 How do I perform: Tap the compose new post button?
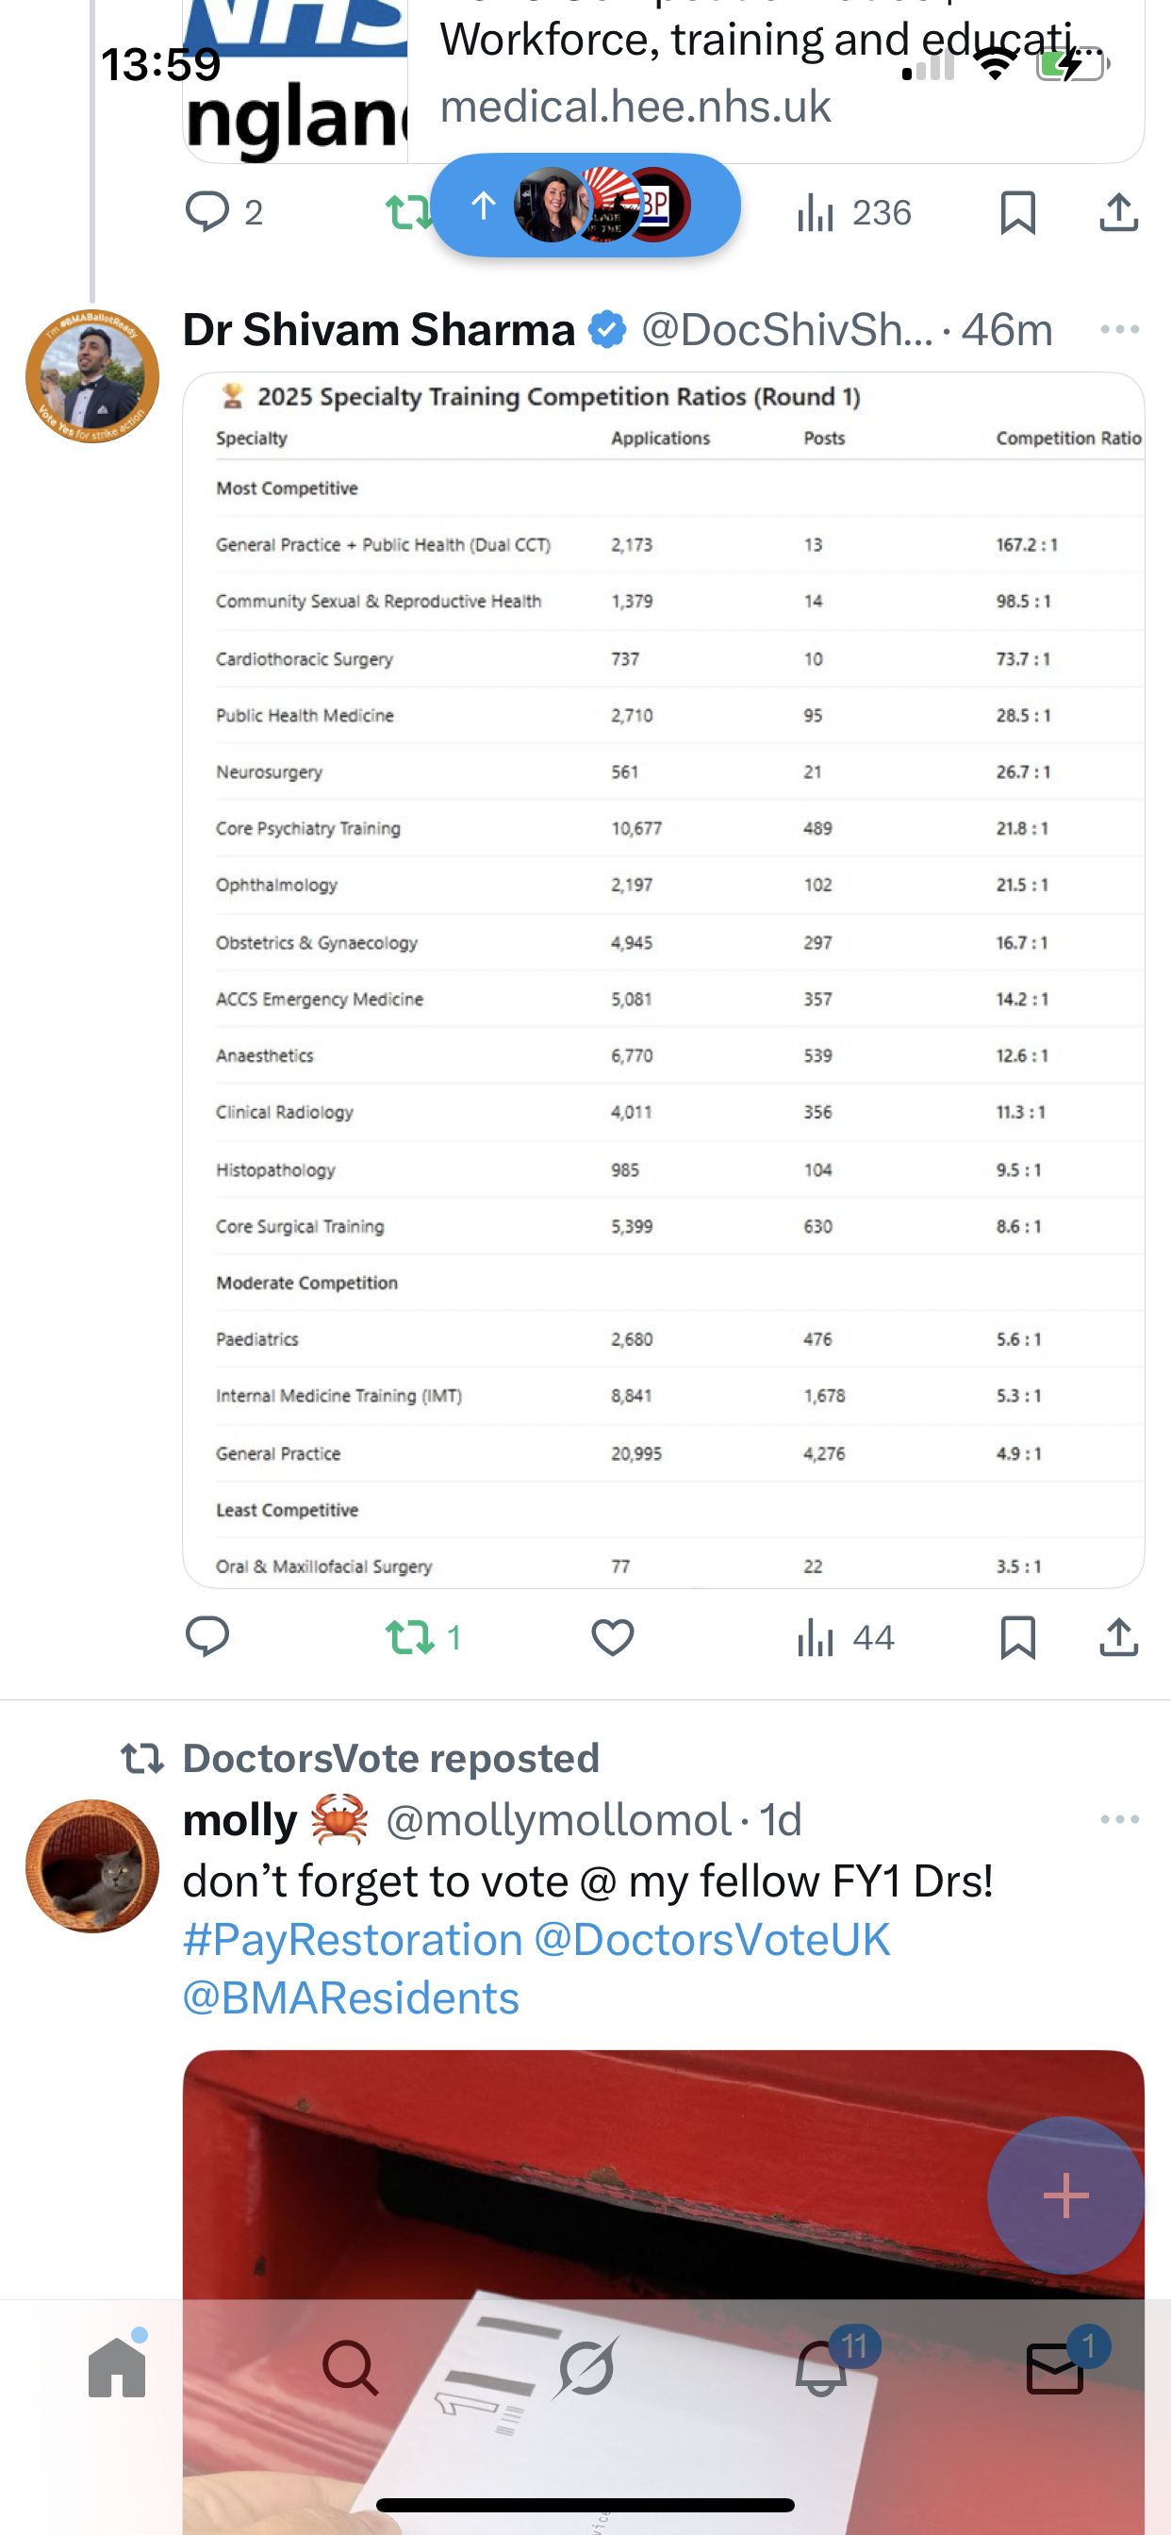coord(1065,2195)
